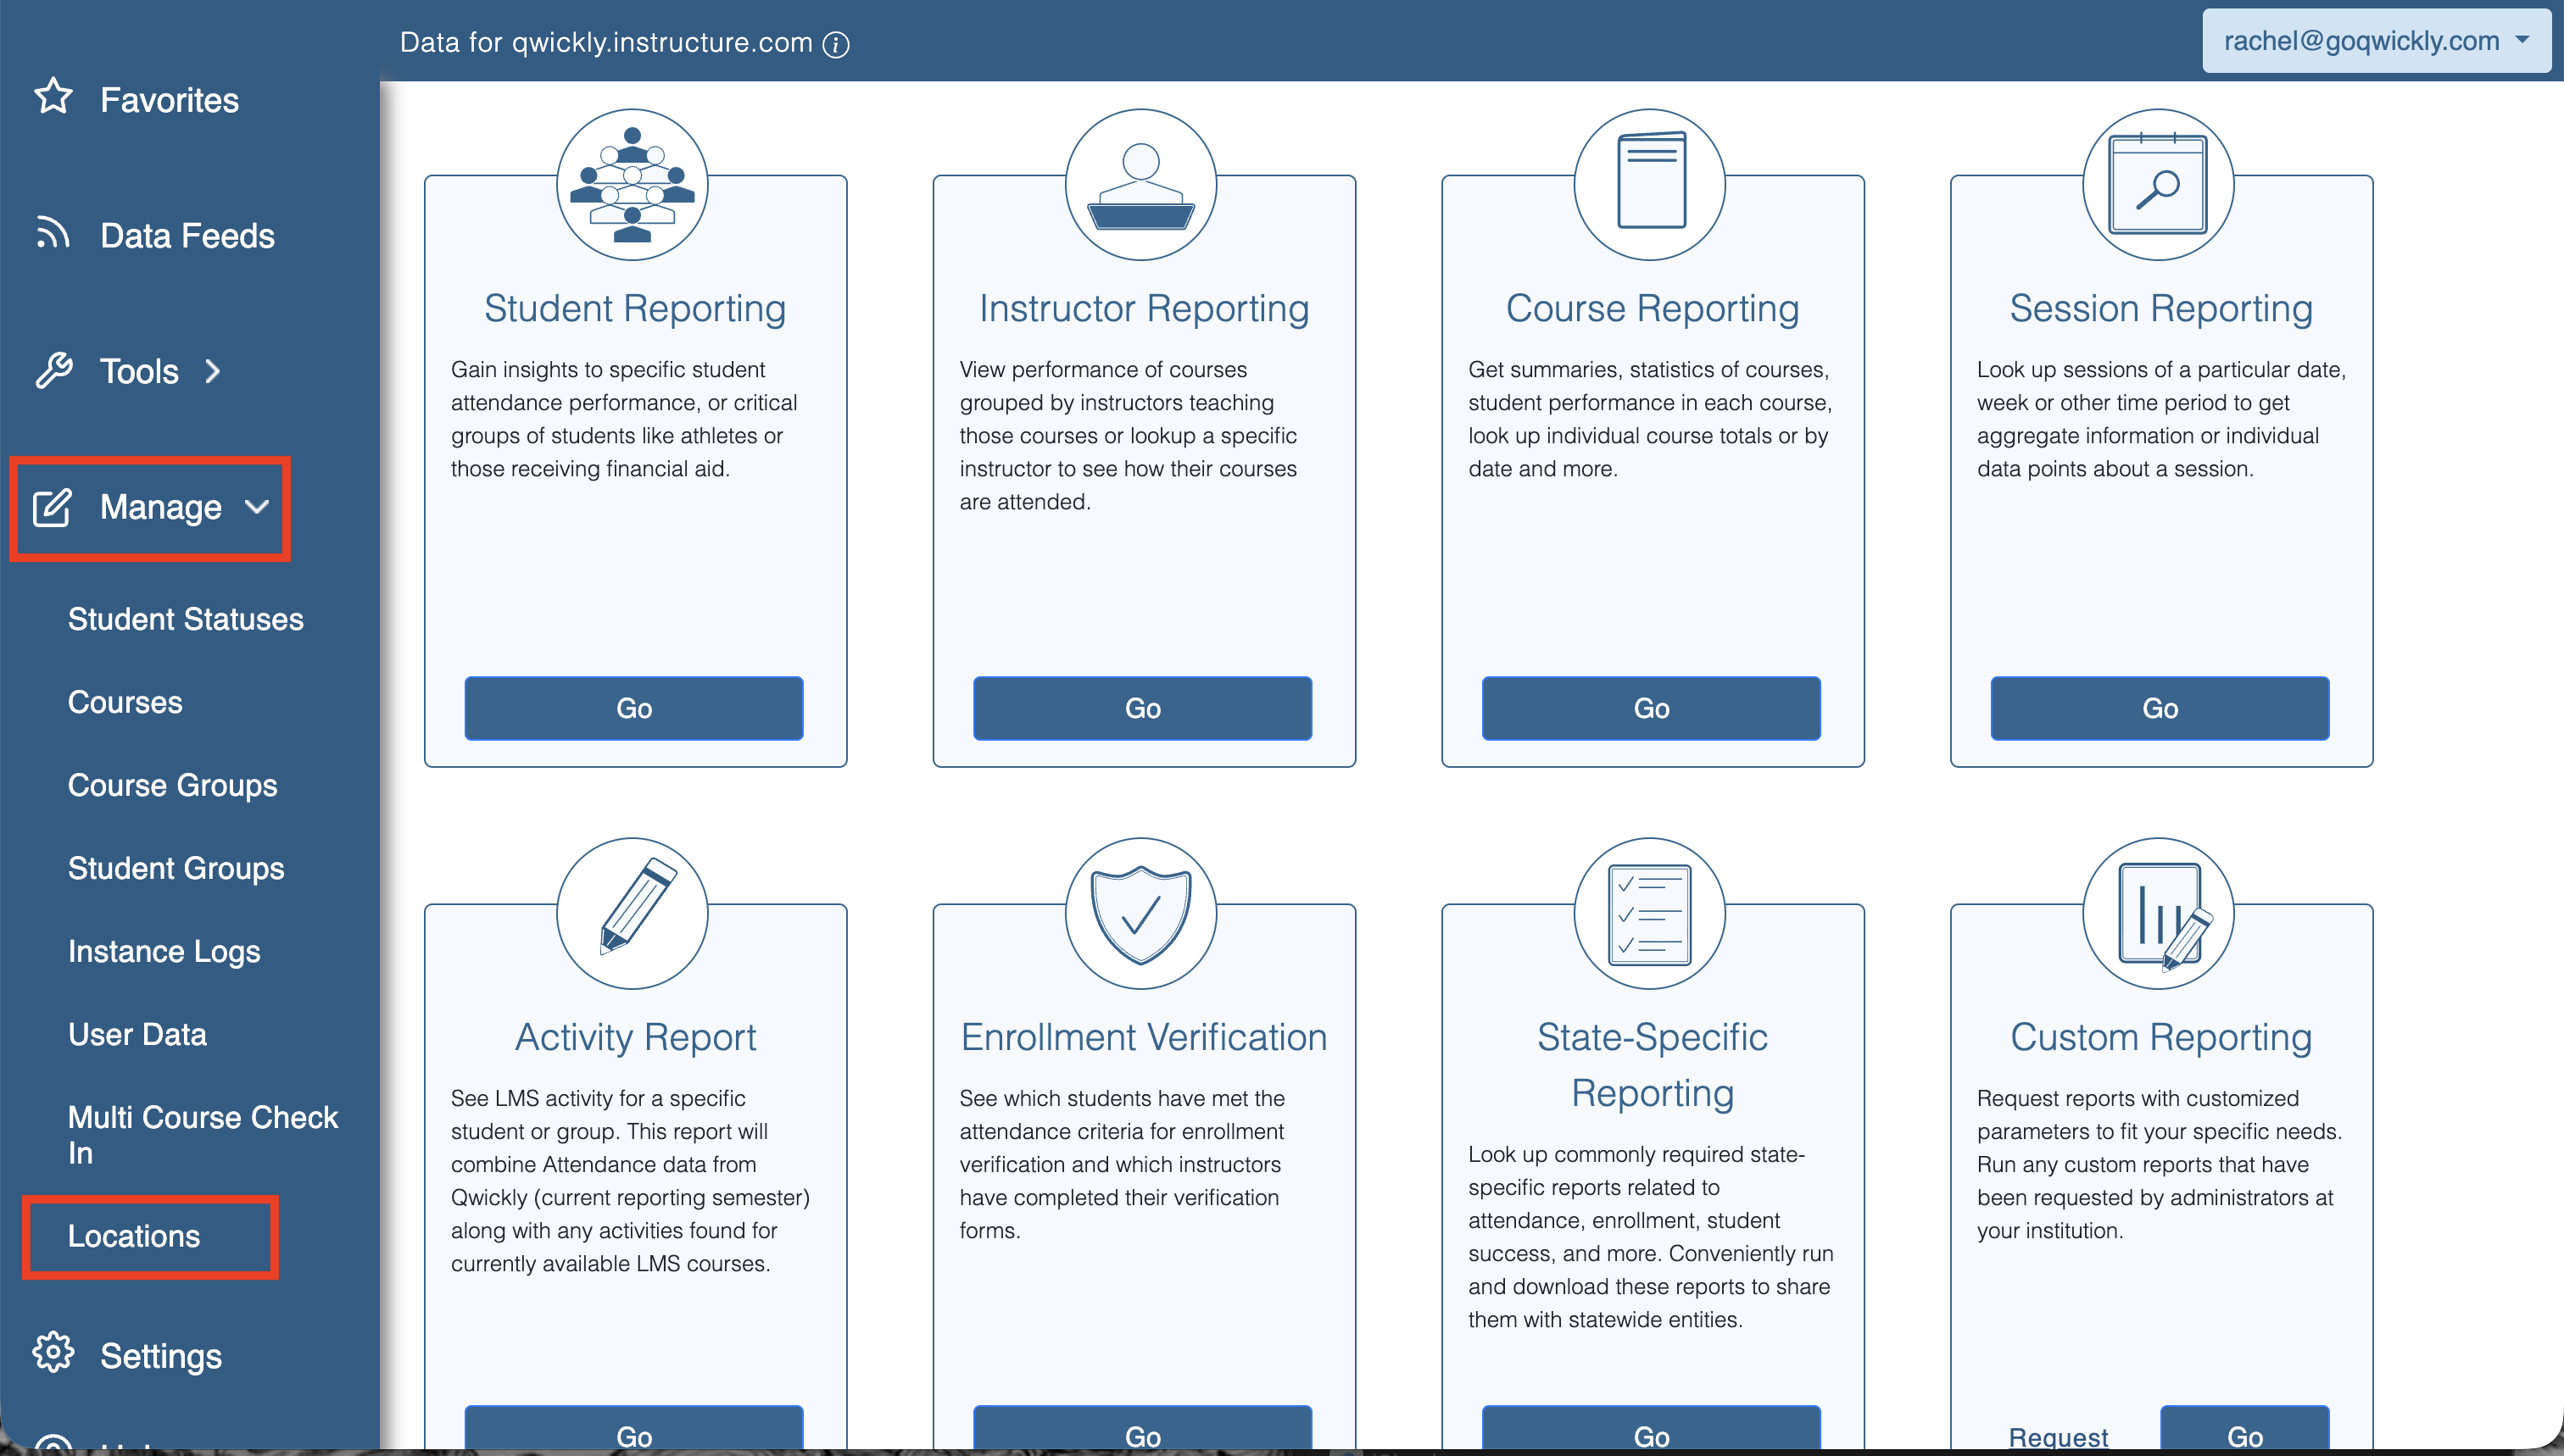Click the Enrollment Verification title
This screenshot has width=2564, height=1456.
[1144, 1038]
